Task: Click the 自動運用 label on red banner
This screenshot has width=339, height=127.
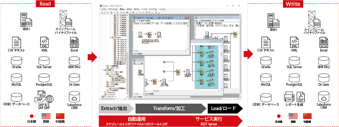Action: 137,119
